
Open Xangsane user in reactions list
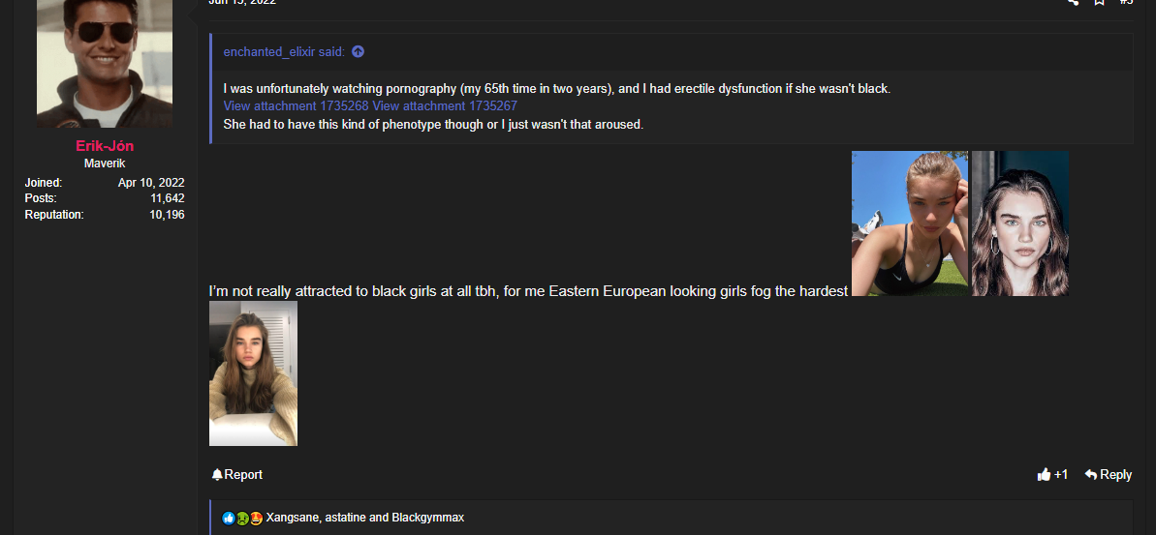(293, 518)
